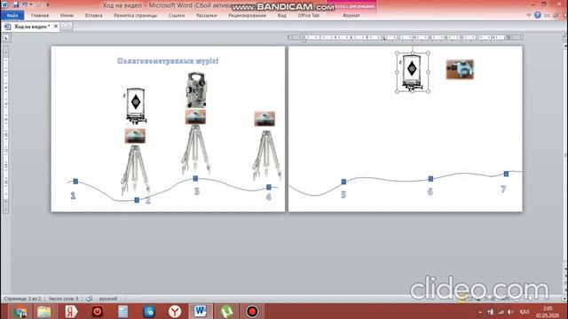Open Chrome from the taskbar
Image resolution: width=568 pixels, height=319 pixels.
tap(20, 311)
